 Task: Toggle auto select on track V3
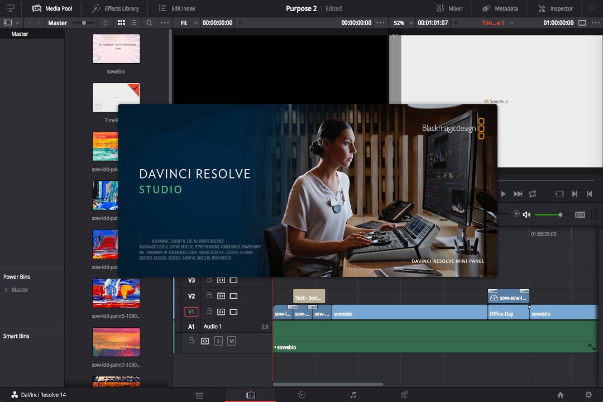tap(221, 280)
